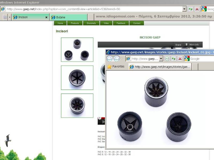
Task: Click the forward arrow in the popup window
Action: coord(116,59)
